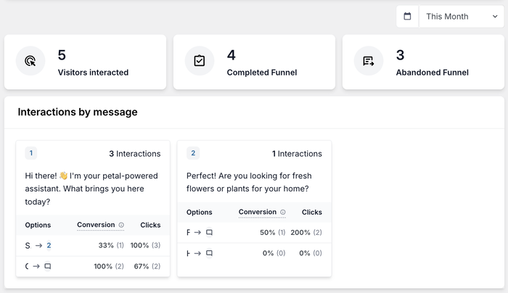This screenshot has height=293, width=508.
Task: Click the chevron arrow of the date selector
Action: pyautogui.click(x=495, y=17)
